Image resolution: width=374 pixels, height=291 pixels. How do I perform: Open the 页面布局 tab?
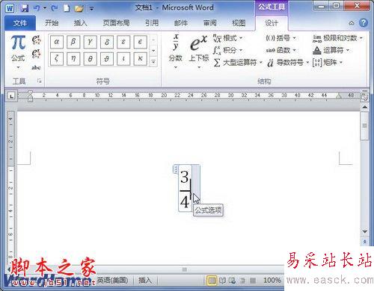pyautogui.click(x=116, y=23)
